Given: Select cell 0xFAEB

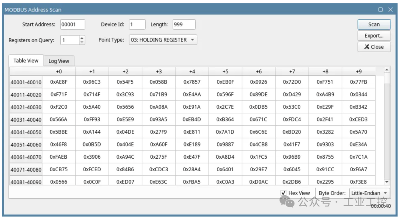Looking at the screenshot, I should point(59,157).
